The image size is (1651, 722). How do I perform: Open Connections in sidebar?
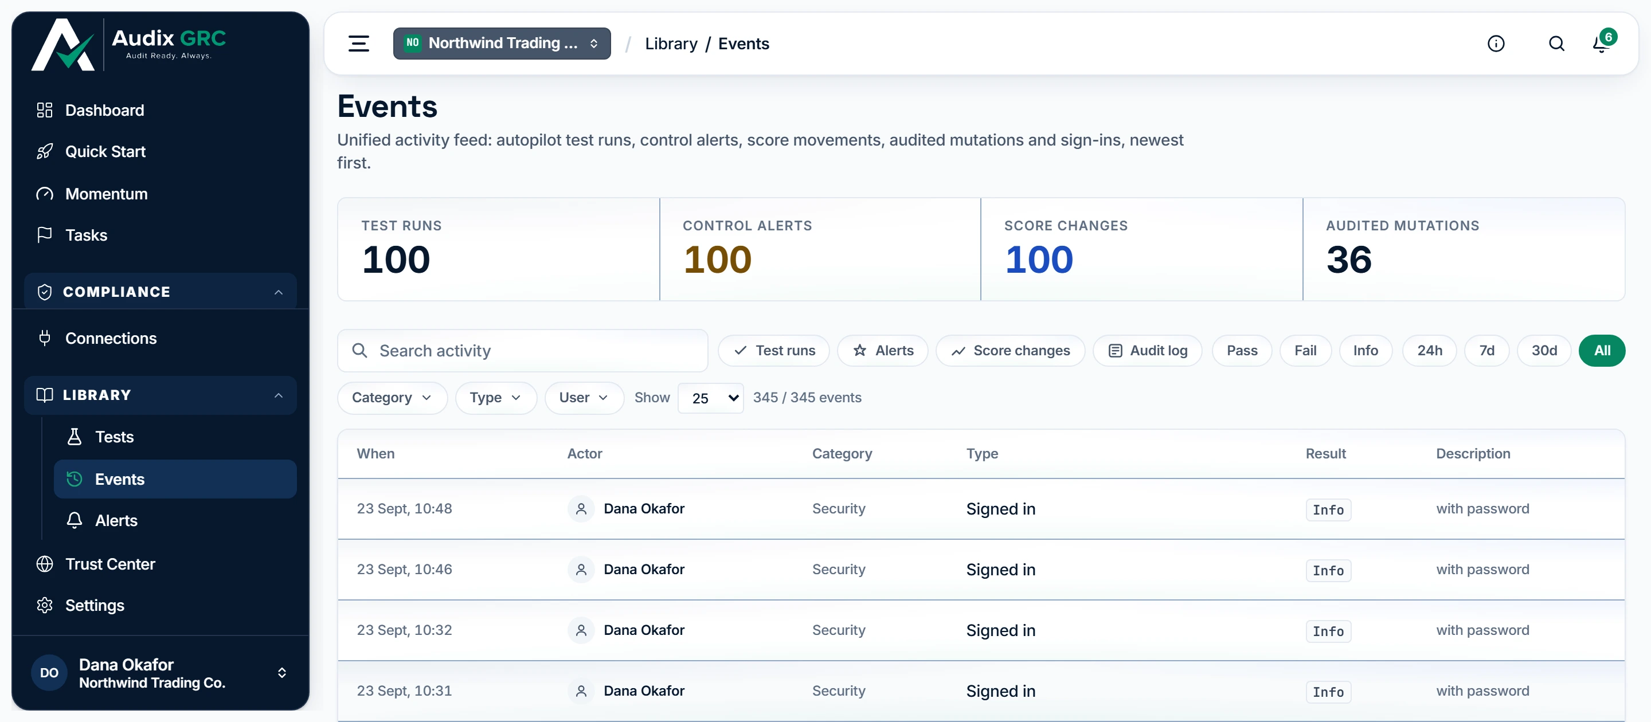pos(161,338)
